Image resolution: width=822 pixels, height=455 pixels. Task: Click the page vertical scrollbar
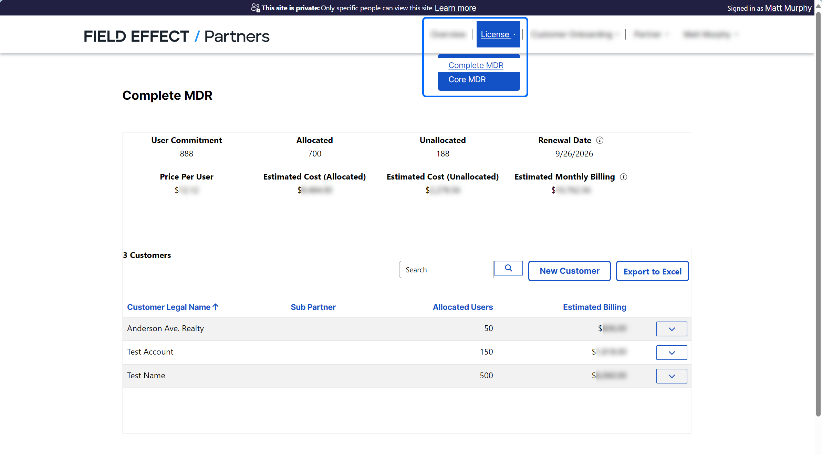pyautogui.click(x=818, y=206)
